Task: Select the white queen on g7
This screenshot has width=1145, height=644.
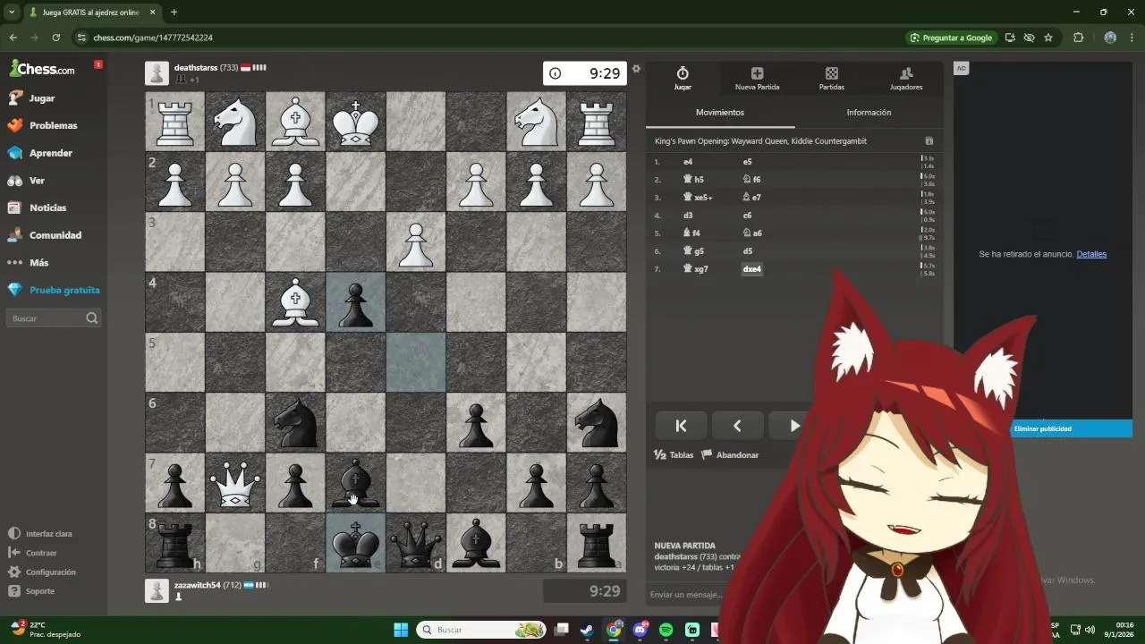Action: 235,483
